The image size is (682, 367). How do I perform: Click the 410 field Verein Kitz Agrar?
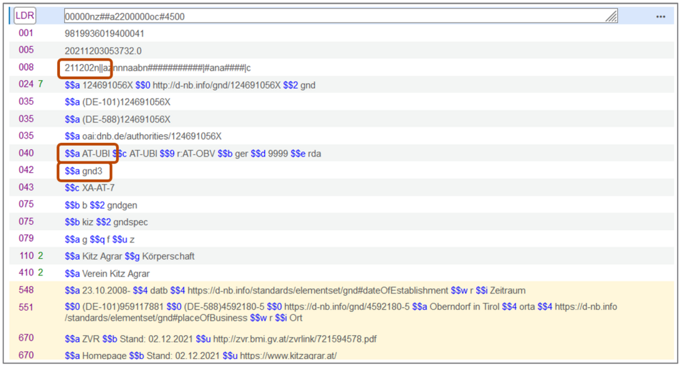(x=107, y=274)
